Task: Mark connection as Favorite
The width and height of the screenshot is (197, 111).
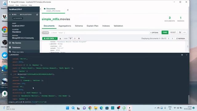Action: click(x=18, y=18)
